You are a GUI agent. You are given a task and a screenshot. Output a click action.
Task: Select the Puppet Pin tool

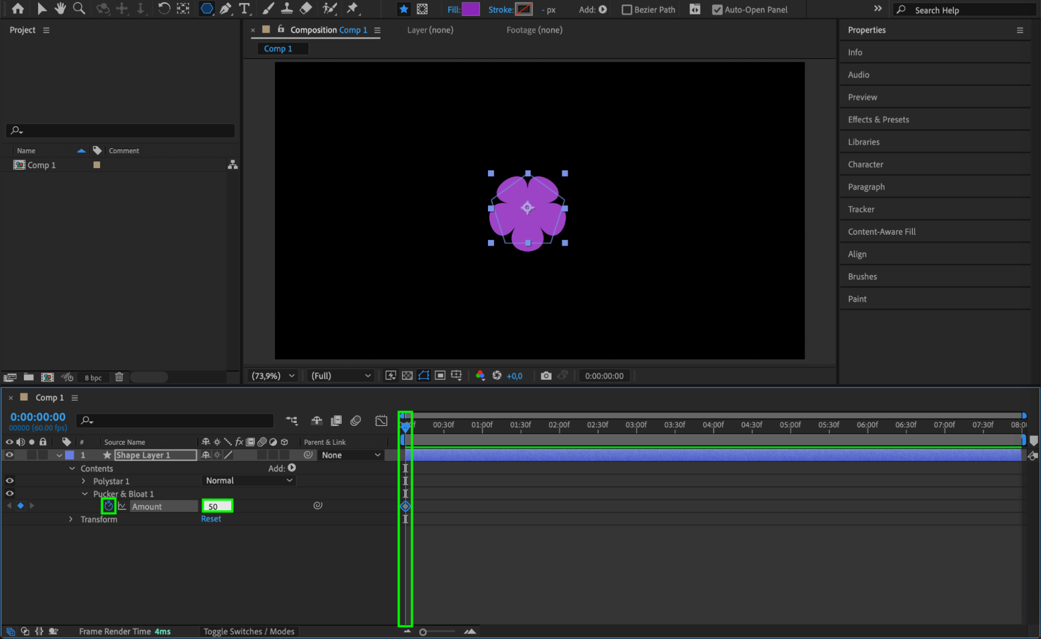point(353,9)
